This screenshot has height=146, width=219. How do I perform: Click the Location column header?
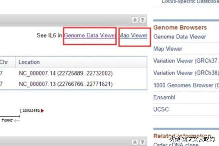point(29,62)
